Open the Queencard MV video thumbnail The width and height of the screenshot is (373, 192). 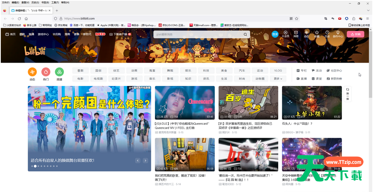pos(185,103)
